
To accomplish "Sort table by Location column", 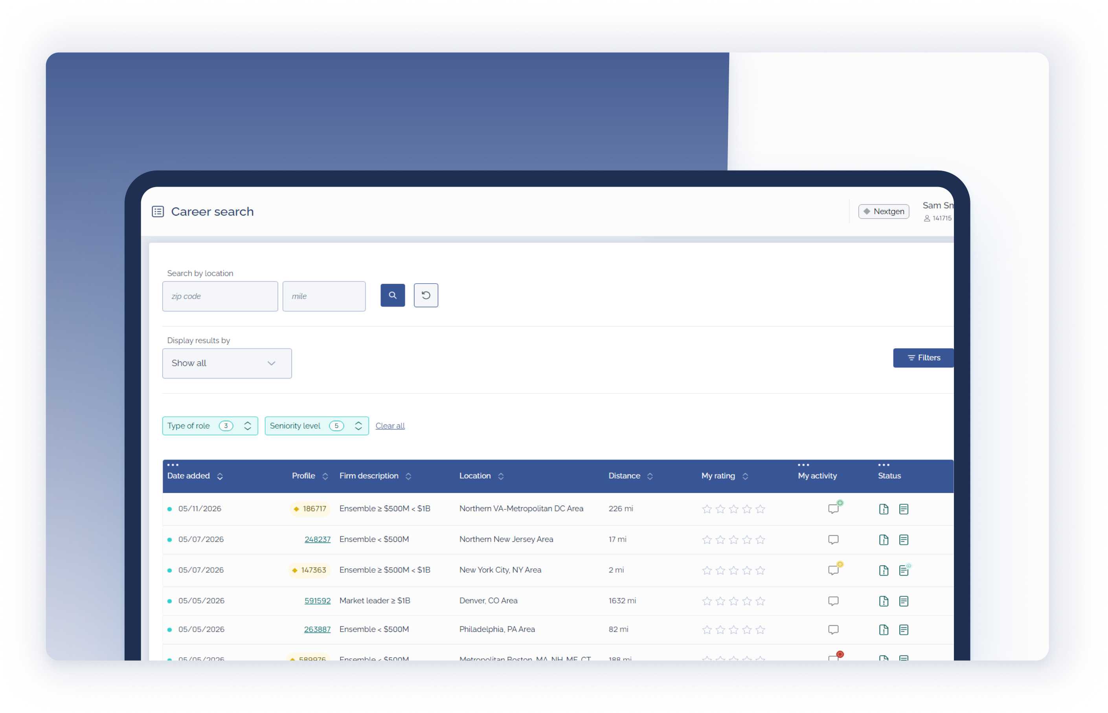I will 501,476.
